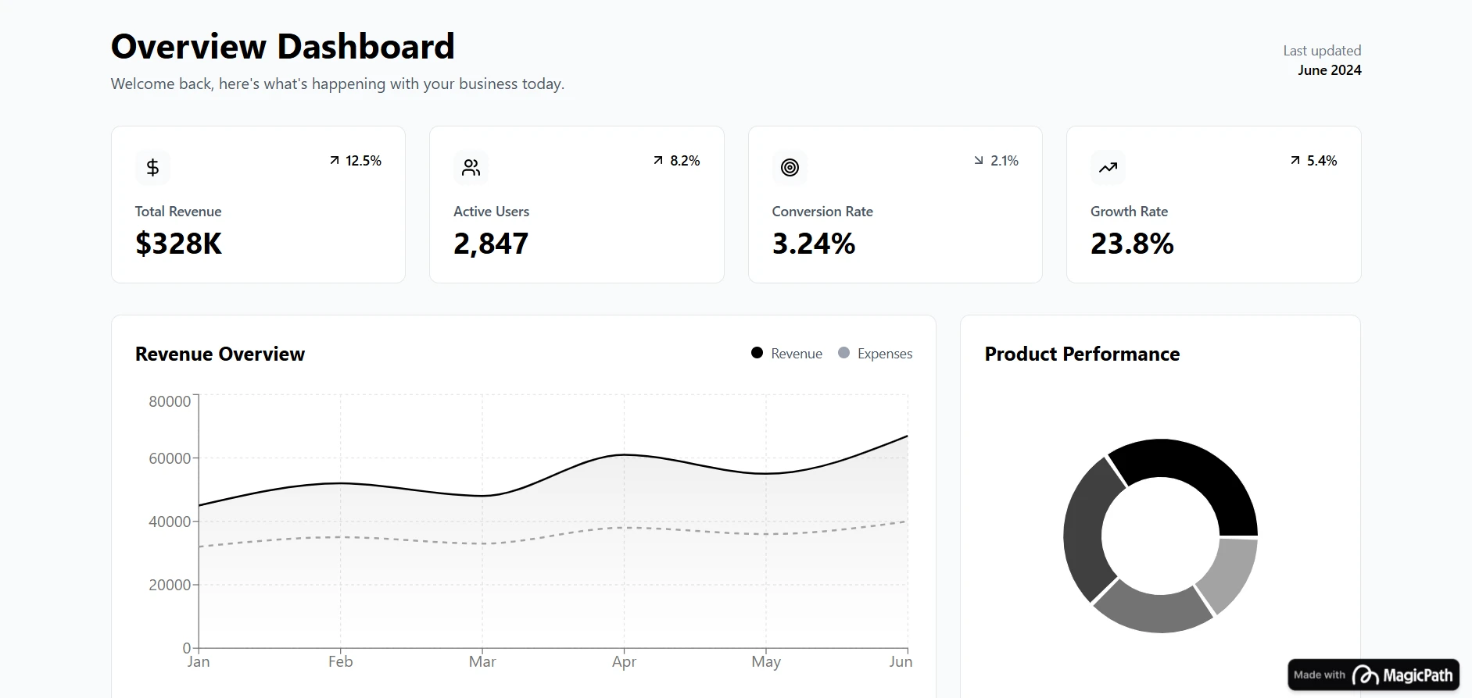Toggle the 5.4% growth indicator
This screenshot has height=698, width=1472.
pos(1313,160)
